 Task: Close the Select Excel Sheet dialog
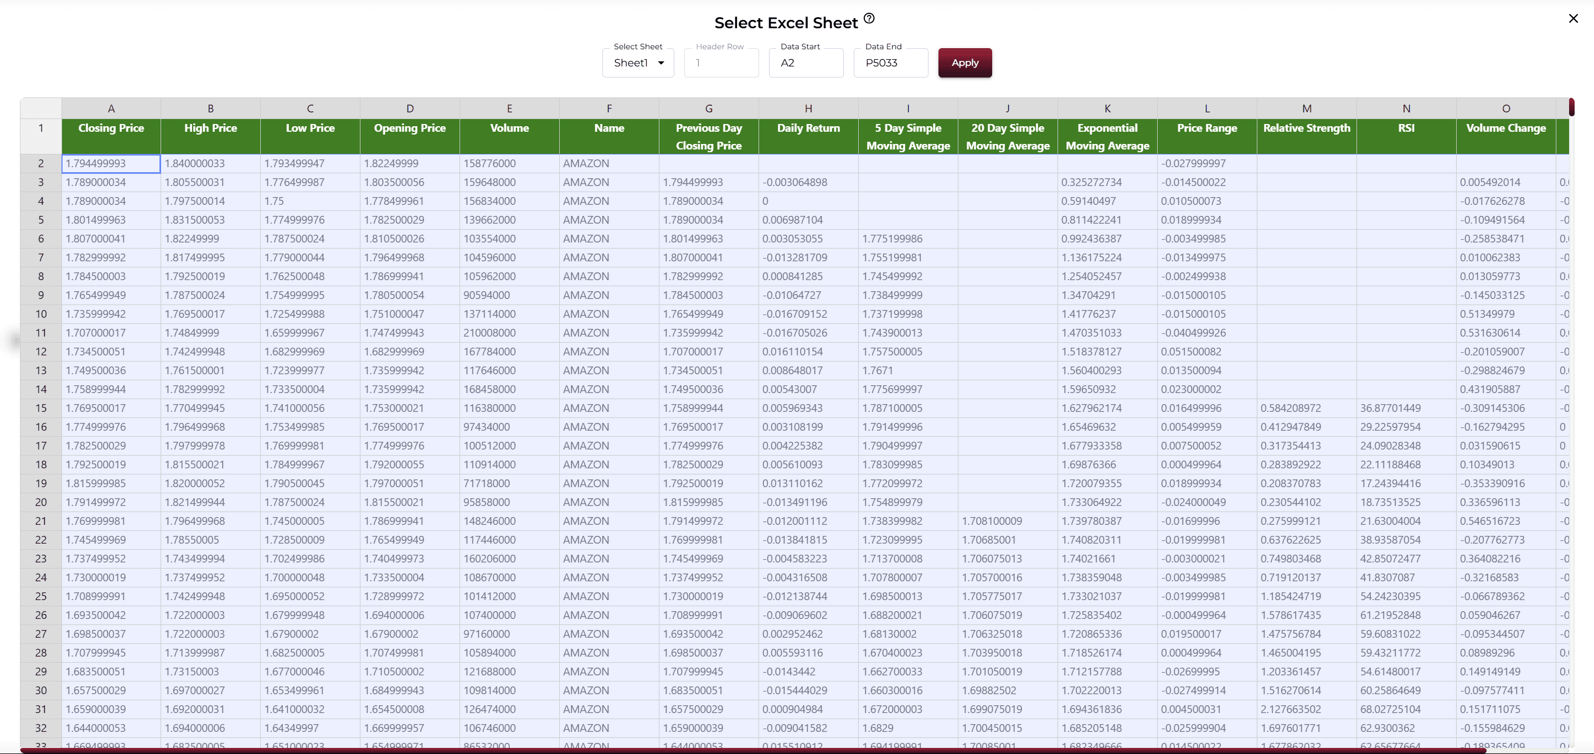(1573, 19)
